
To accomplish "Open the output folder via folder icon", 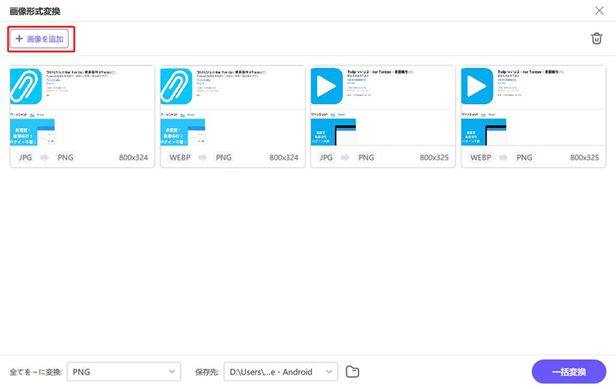I will click(352, 372).
